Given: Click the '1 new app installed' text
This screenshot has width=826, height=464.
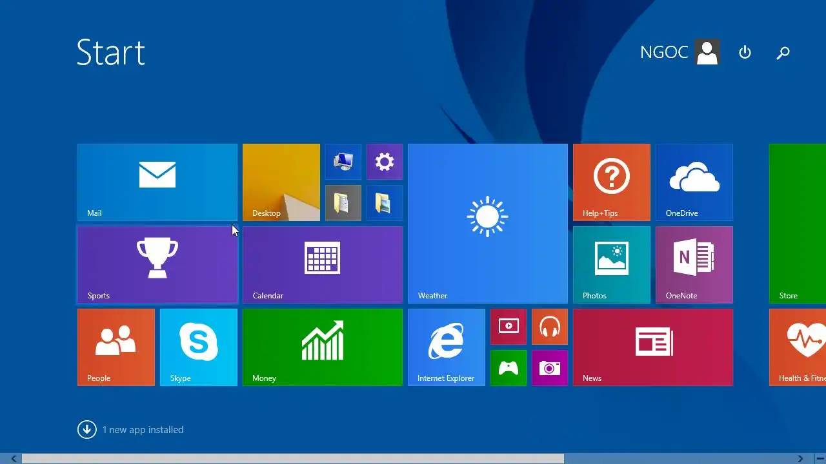Looking at the screenshot, I should (143, 430).
